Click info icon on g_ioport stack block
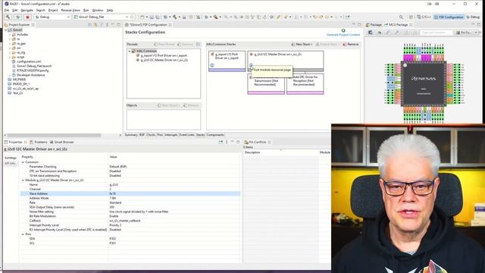This screenshot has height=273, width=485. tap(212, 65)
